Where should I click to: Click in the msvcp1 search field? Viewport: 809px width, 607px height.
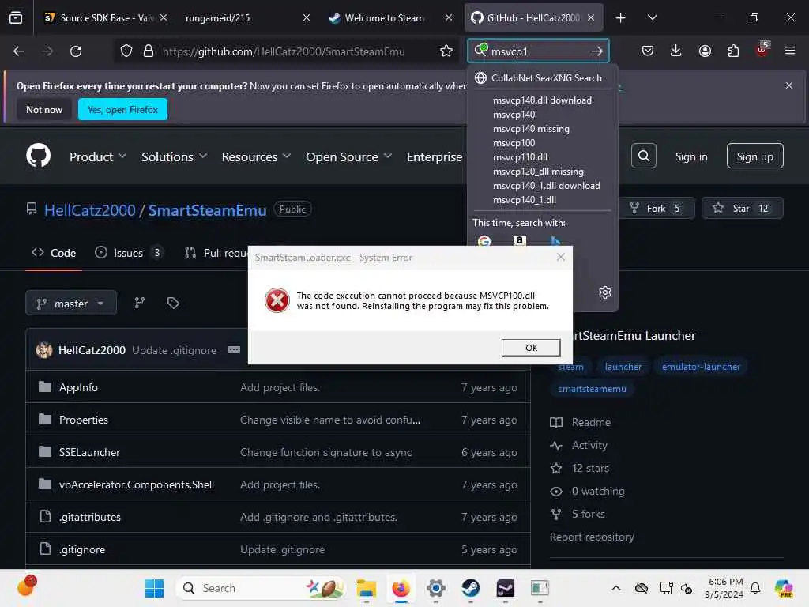point(536,51)
